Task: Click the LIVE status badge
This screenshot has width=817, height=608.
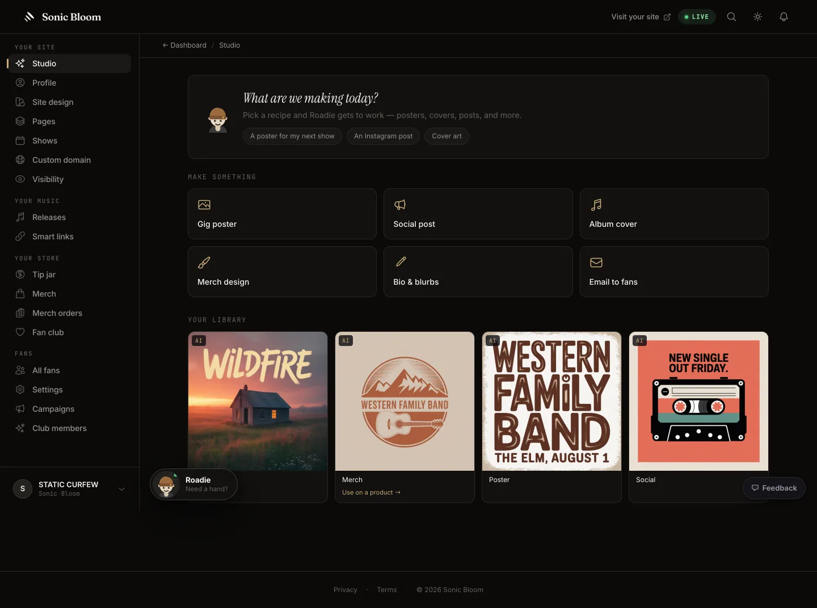Action: click(697, 17)
